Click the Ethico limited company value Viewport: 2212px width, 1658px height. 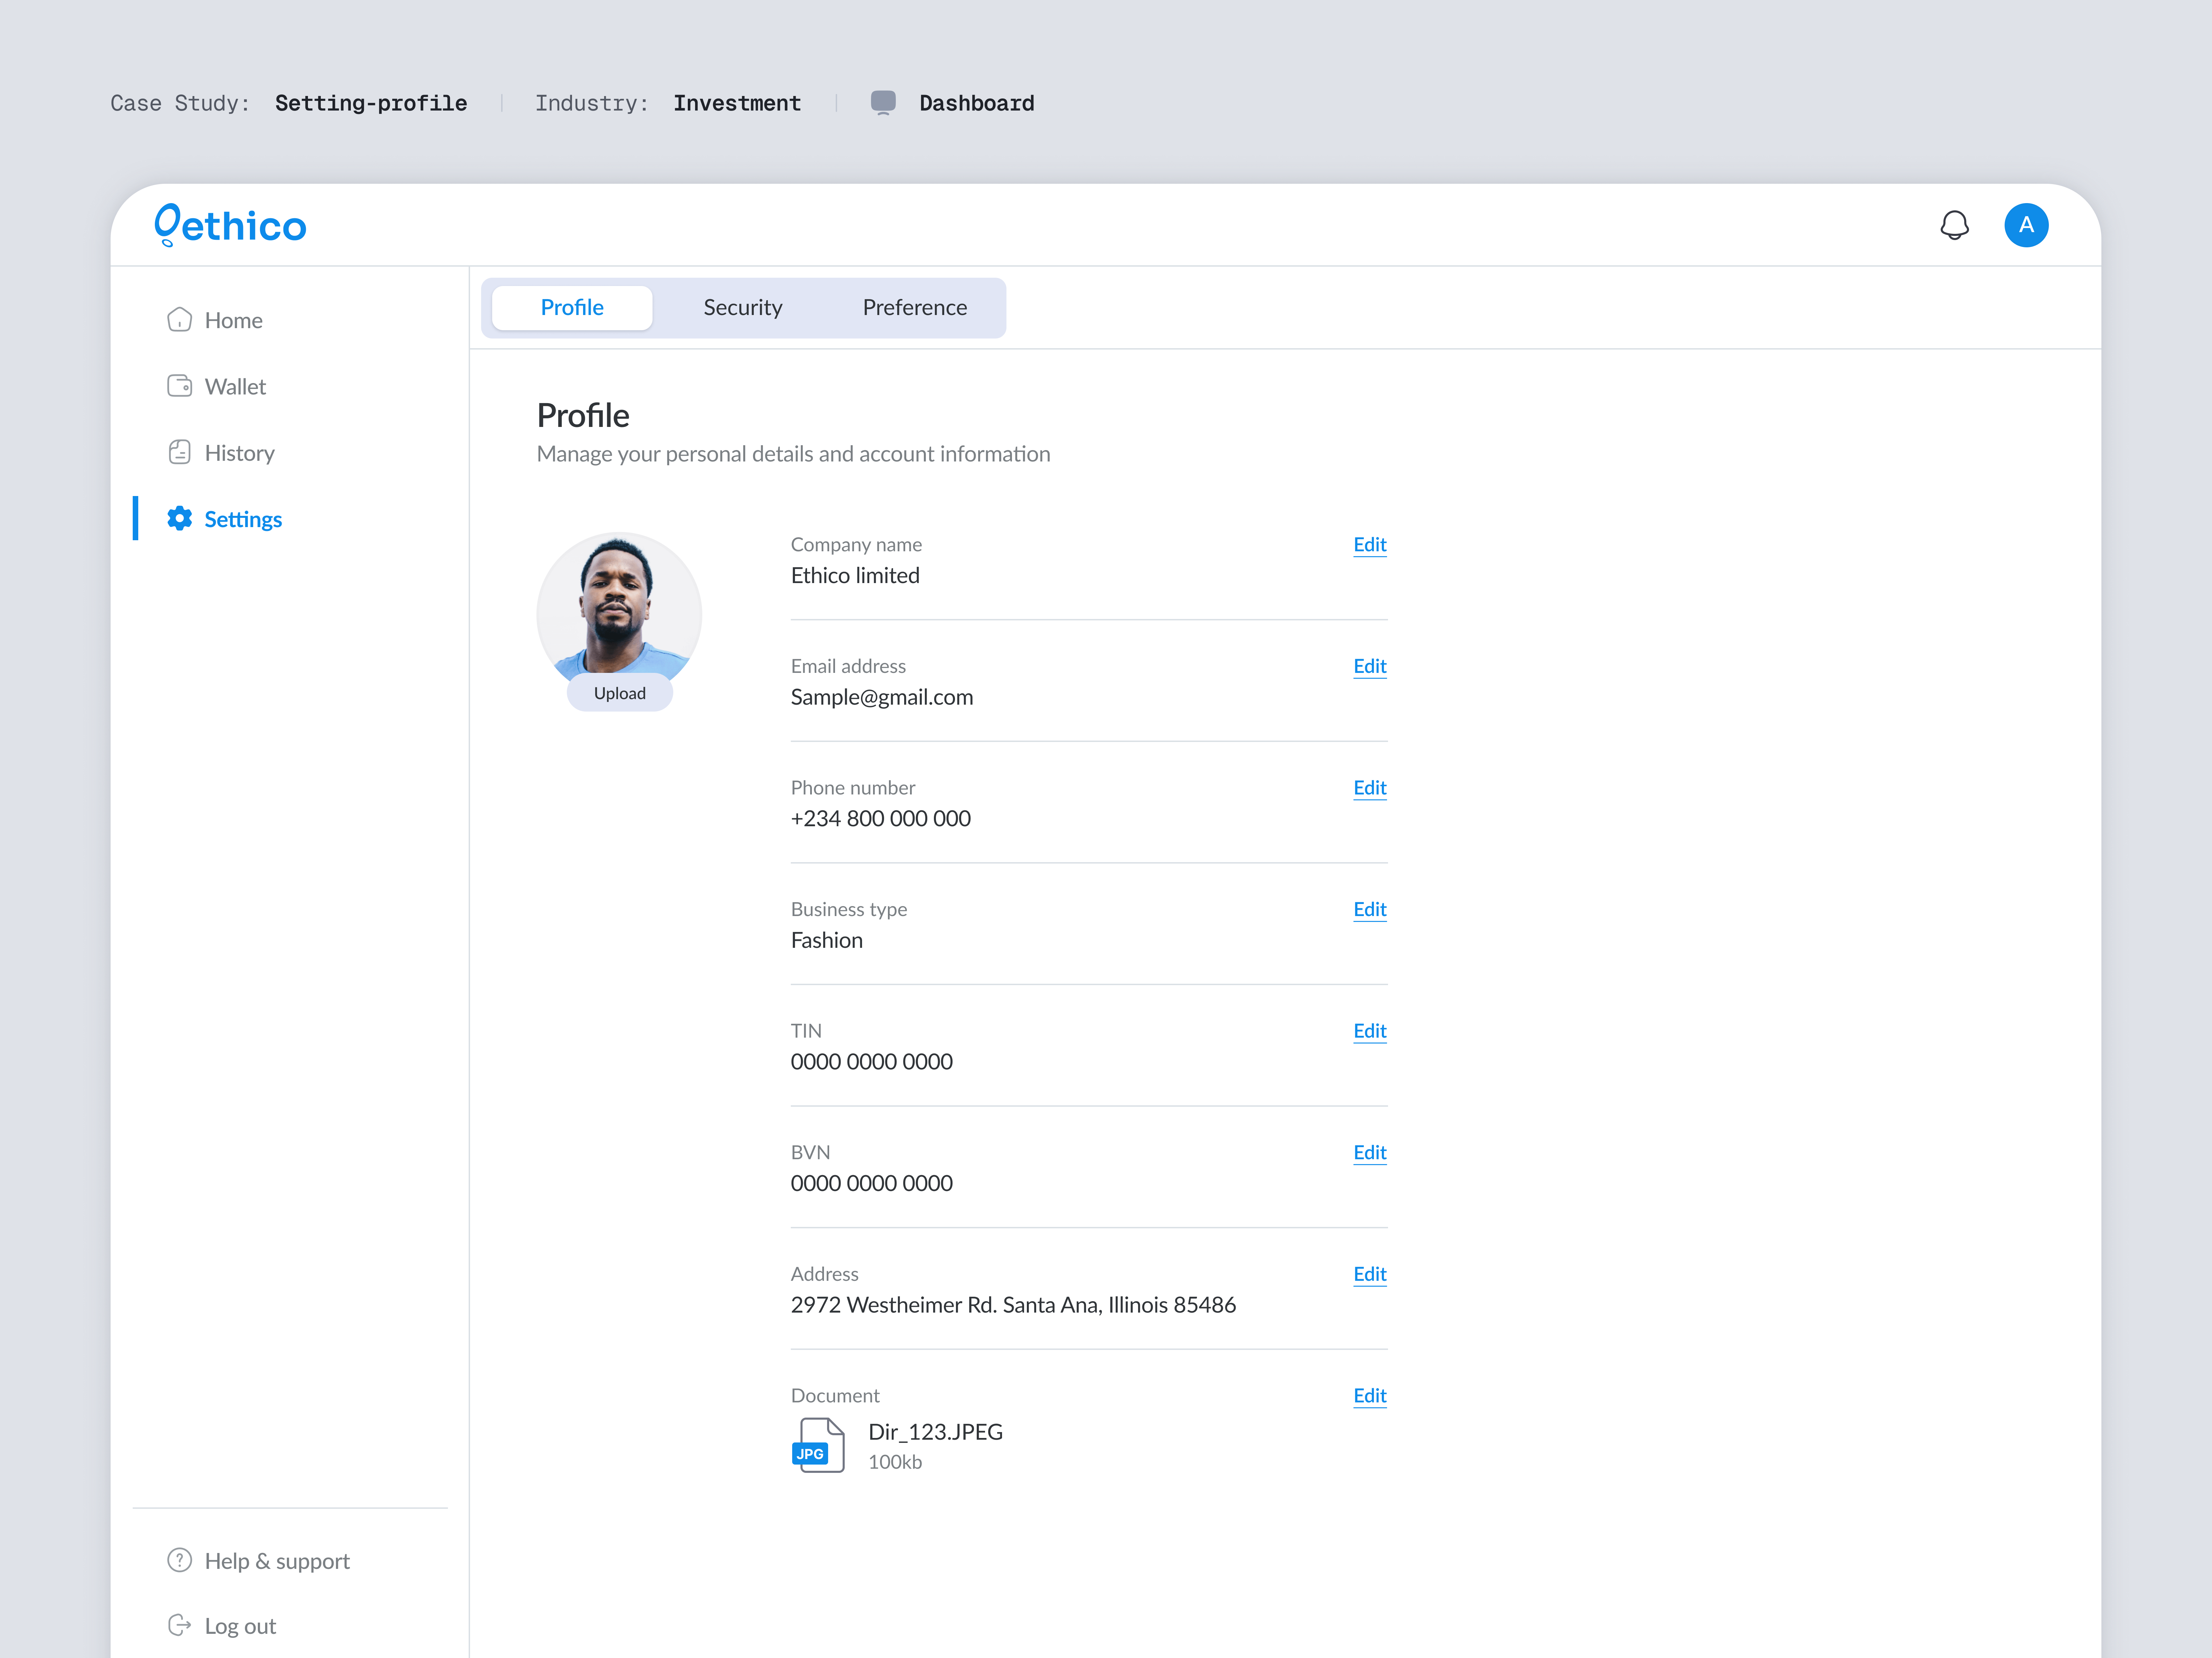click(855, 576)
